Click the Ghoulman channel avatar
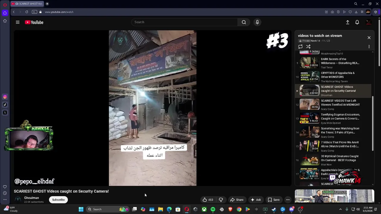Image resolution: width=381 pixels, height=214 pixels. click(18, 199)
